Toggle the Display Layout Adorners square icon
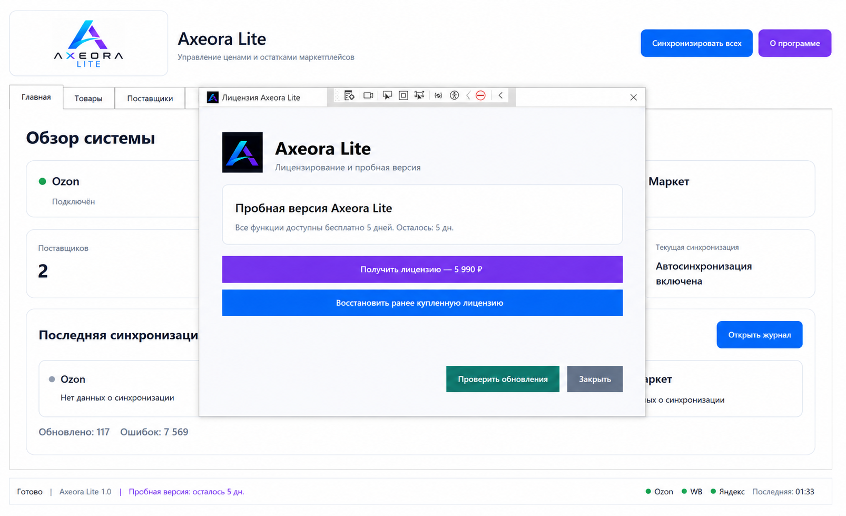Screen dimensions: 846x516 click(x=403, y=95)
